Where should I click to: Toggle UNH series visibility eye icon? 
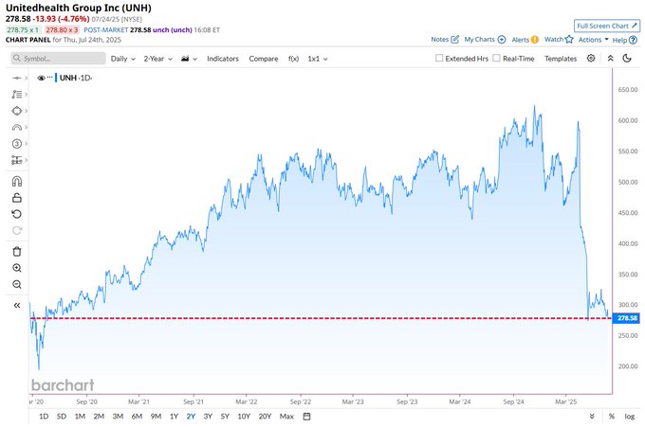point(41,78)
